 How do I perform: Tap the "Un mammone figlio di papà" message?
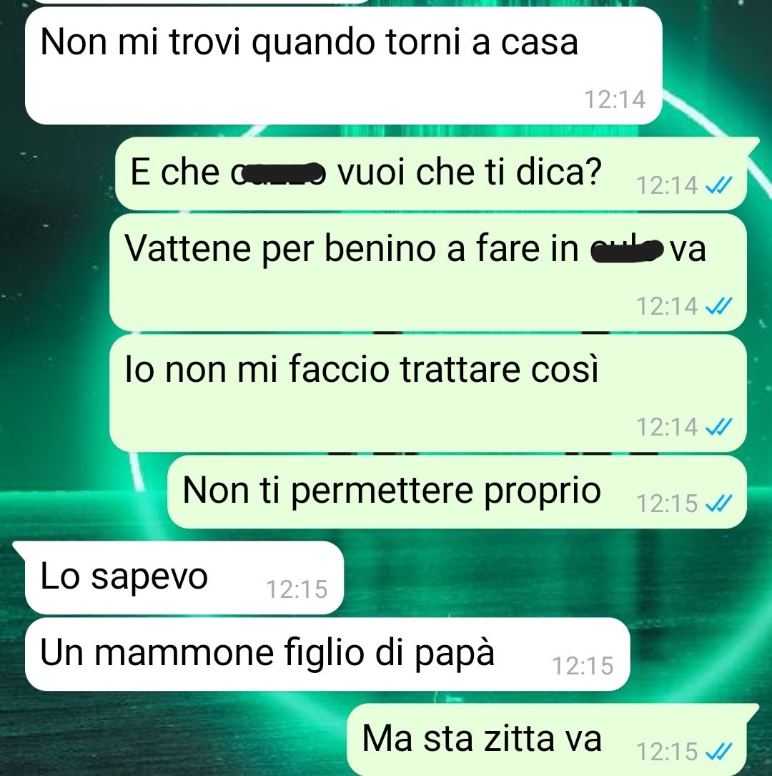coord(327,654)
